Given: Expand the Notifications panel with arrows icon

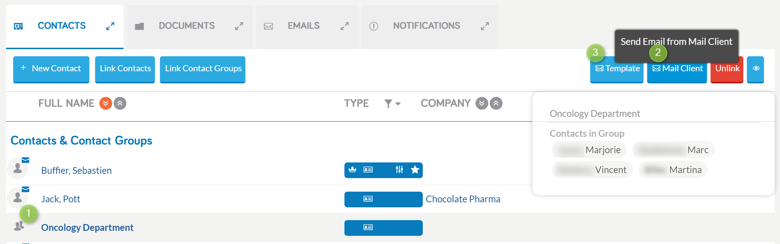Looking at the screenshot, I should (485, 26).
